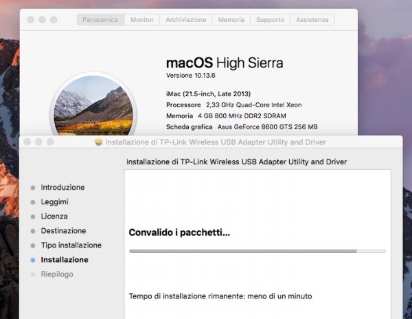Click the Convalido i pacchetti status text

coord(179,232)
